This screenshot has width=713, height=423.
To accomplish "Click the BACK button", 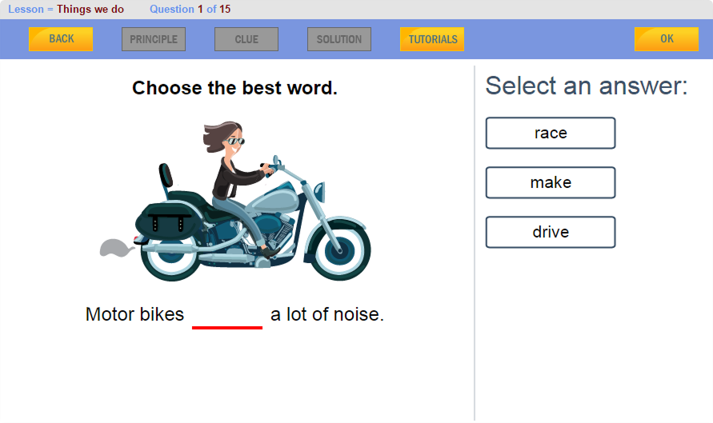I will pyautogui.click(x=61, y=39).
